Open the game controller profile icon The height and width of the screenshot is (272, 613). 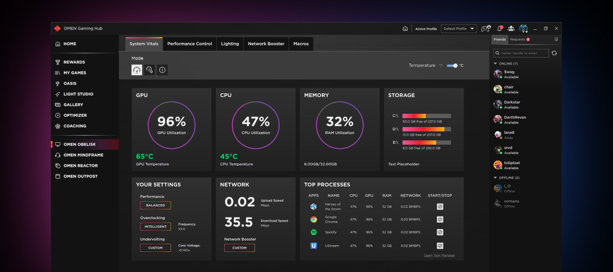tap(486, 28)
